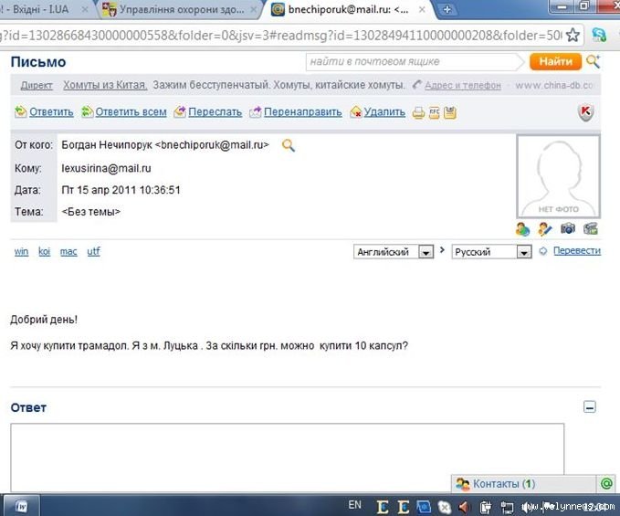Viewport: 620px width, 516px height.
Task: Click the printer icon in mail toolbar
Action: [x=418, y=112]
